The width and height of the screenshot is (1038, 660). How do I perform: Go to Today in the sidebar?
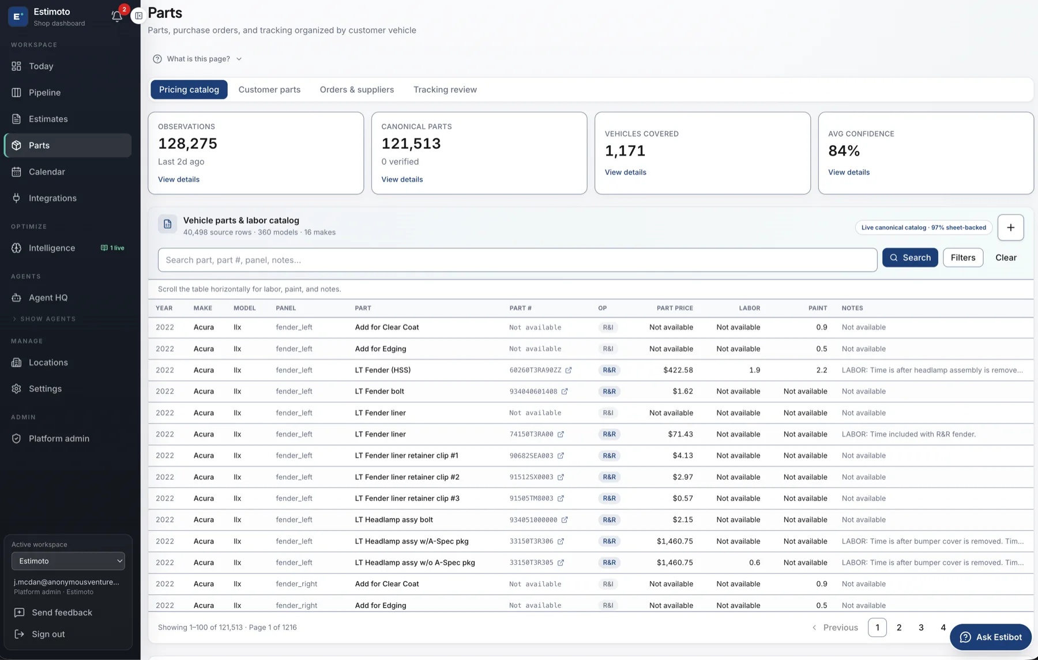tap(67, 66)
